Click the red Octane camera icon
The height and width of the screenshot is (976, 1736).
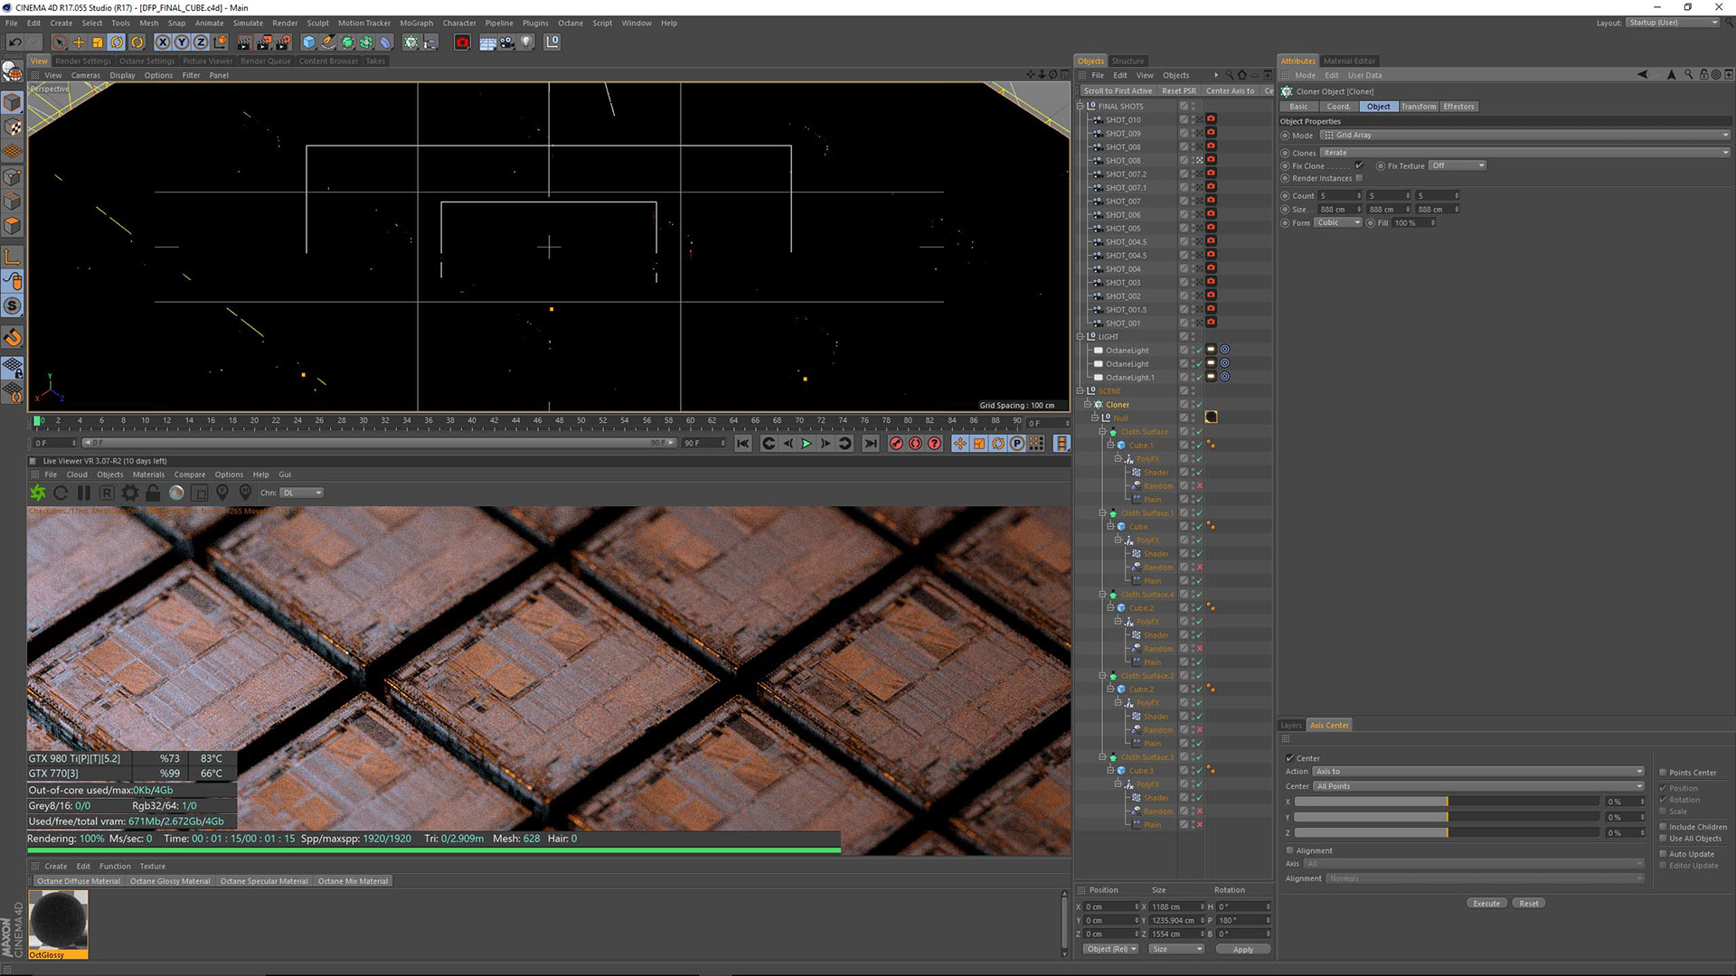pos(462,42)
